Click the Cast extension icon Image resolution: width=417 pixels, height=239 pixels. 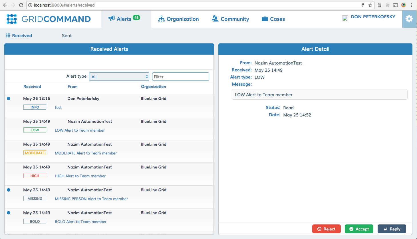[396, 5]
